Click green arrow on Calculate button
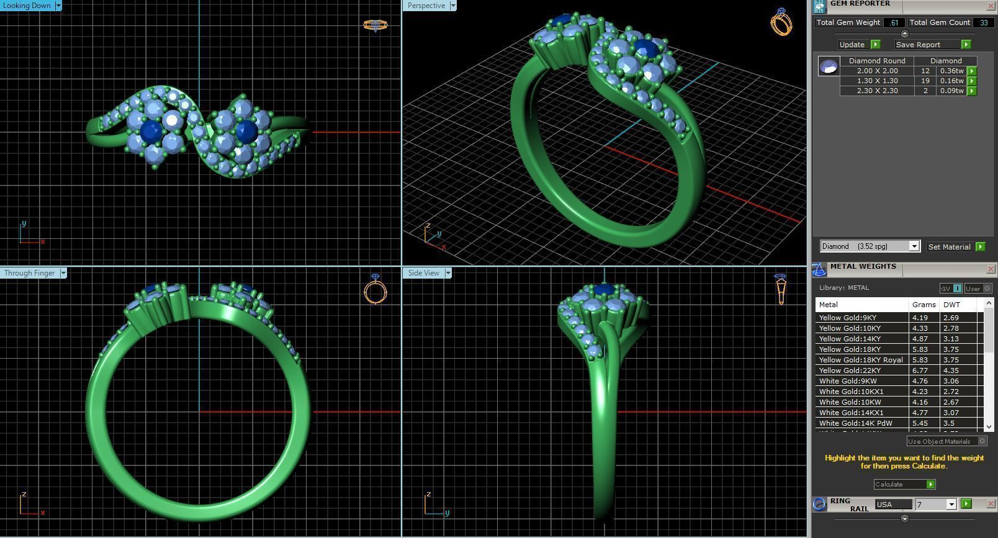Screen dimensions: 998x538 click(x=930, y=484)
